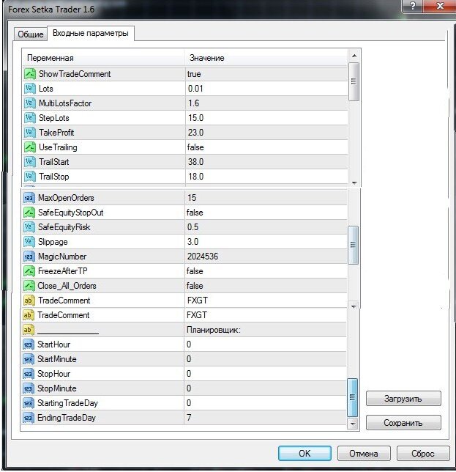The image size is (456, 472).
Task: Click the MaxOpenOrders integer icon
Action: pyautogui.click(x=29, y=198)
